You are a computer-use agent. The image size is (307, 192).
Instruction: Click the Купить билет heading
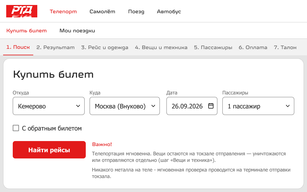tap(53, 74)
